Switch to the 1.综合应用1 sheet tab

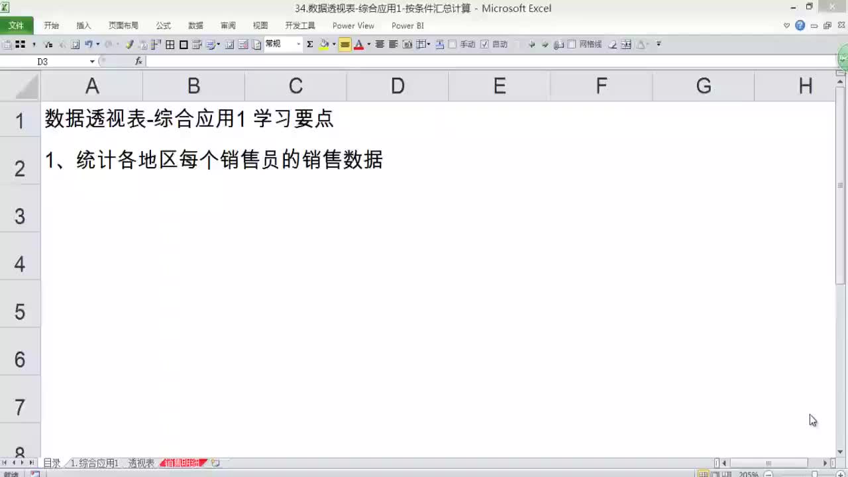click(95, 463)
